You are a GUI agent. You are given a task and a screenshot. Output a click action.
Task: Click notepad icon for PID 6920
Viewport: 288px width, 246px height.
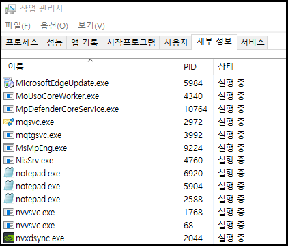(x=9, y=173)
